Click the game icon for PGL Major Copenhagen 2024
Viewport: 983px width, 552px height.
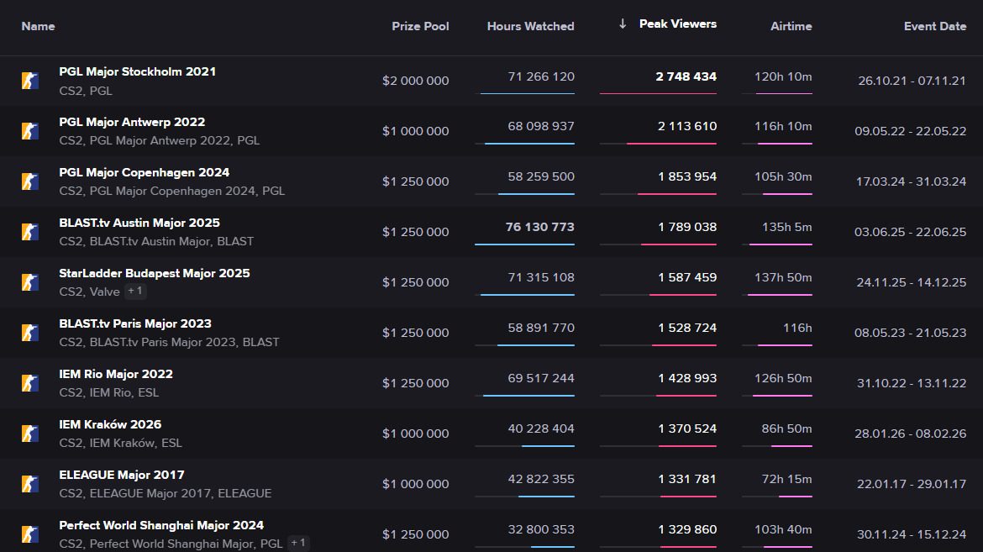pyautogui.click(x=30, y=181)
